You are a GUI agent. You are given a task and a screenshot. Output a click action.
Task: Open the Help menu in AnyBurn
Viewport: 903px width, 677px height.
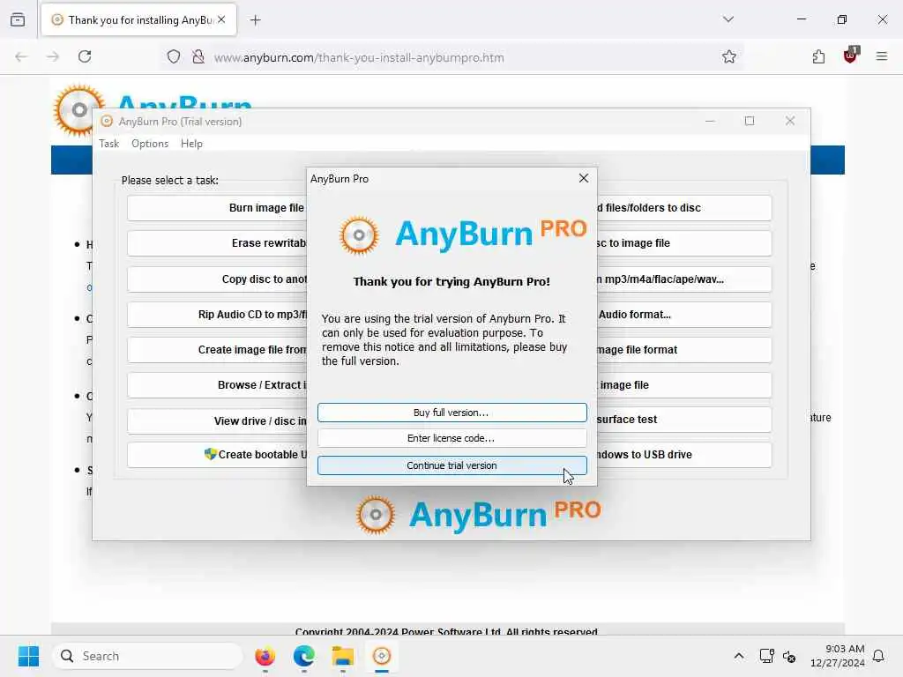coord(191,144)
